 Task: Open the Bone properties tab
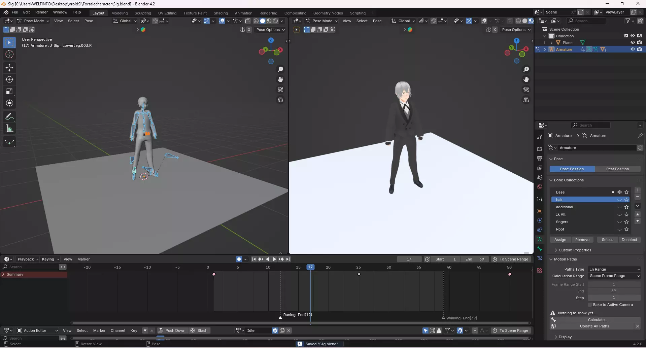tap(540, 249)
